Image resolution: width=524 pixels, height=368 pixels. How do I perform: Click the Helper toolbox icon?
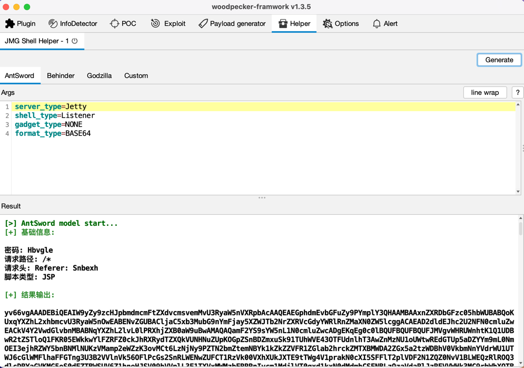point(283,23)
